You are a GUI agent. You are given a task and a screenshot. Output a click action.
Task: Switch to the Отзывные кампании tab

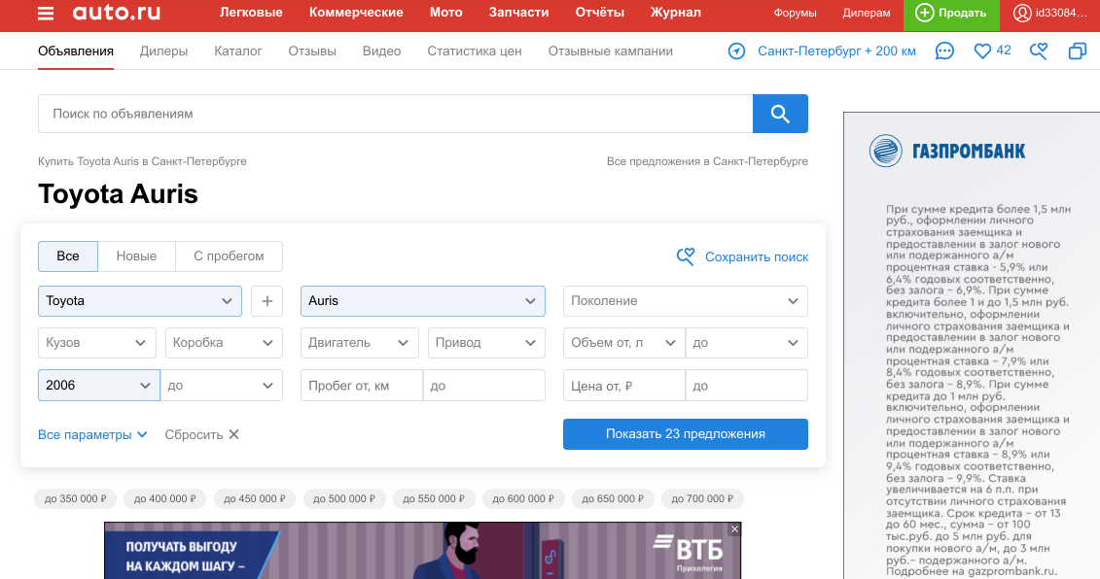pos(611,51)
